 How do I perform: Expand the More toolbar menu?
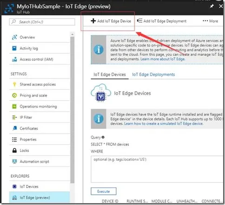[x=211, y=21]
